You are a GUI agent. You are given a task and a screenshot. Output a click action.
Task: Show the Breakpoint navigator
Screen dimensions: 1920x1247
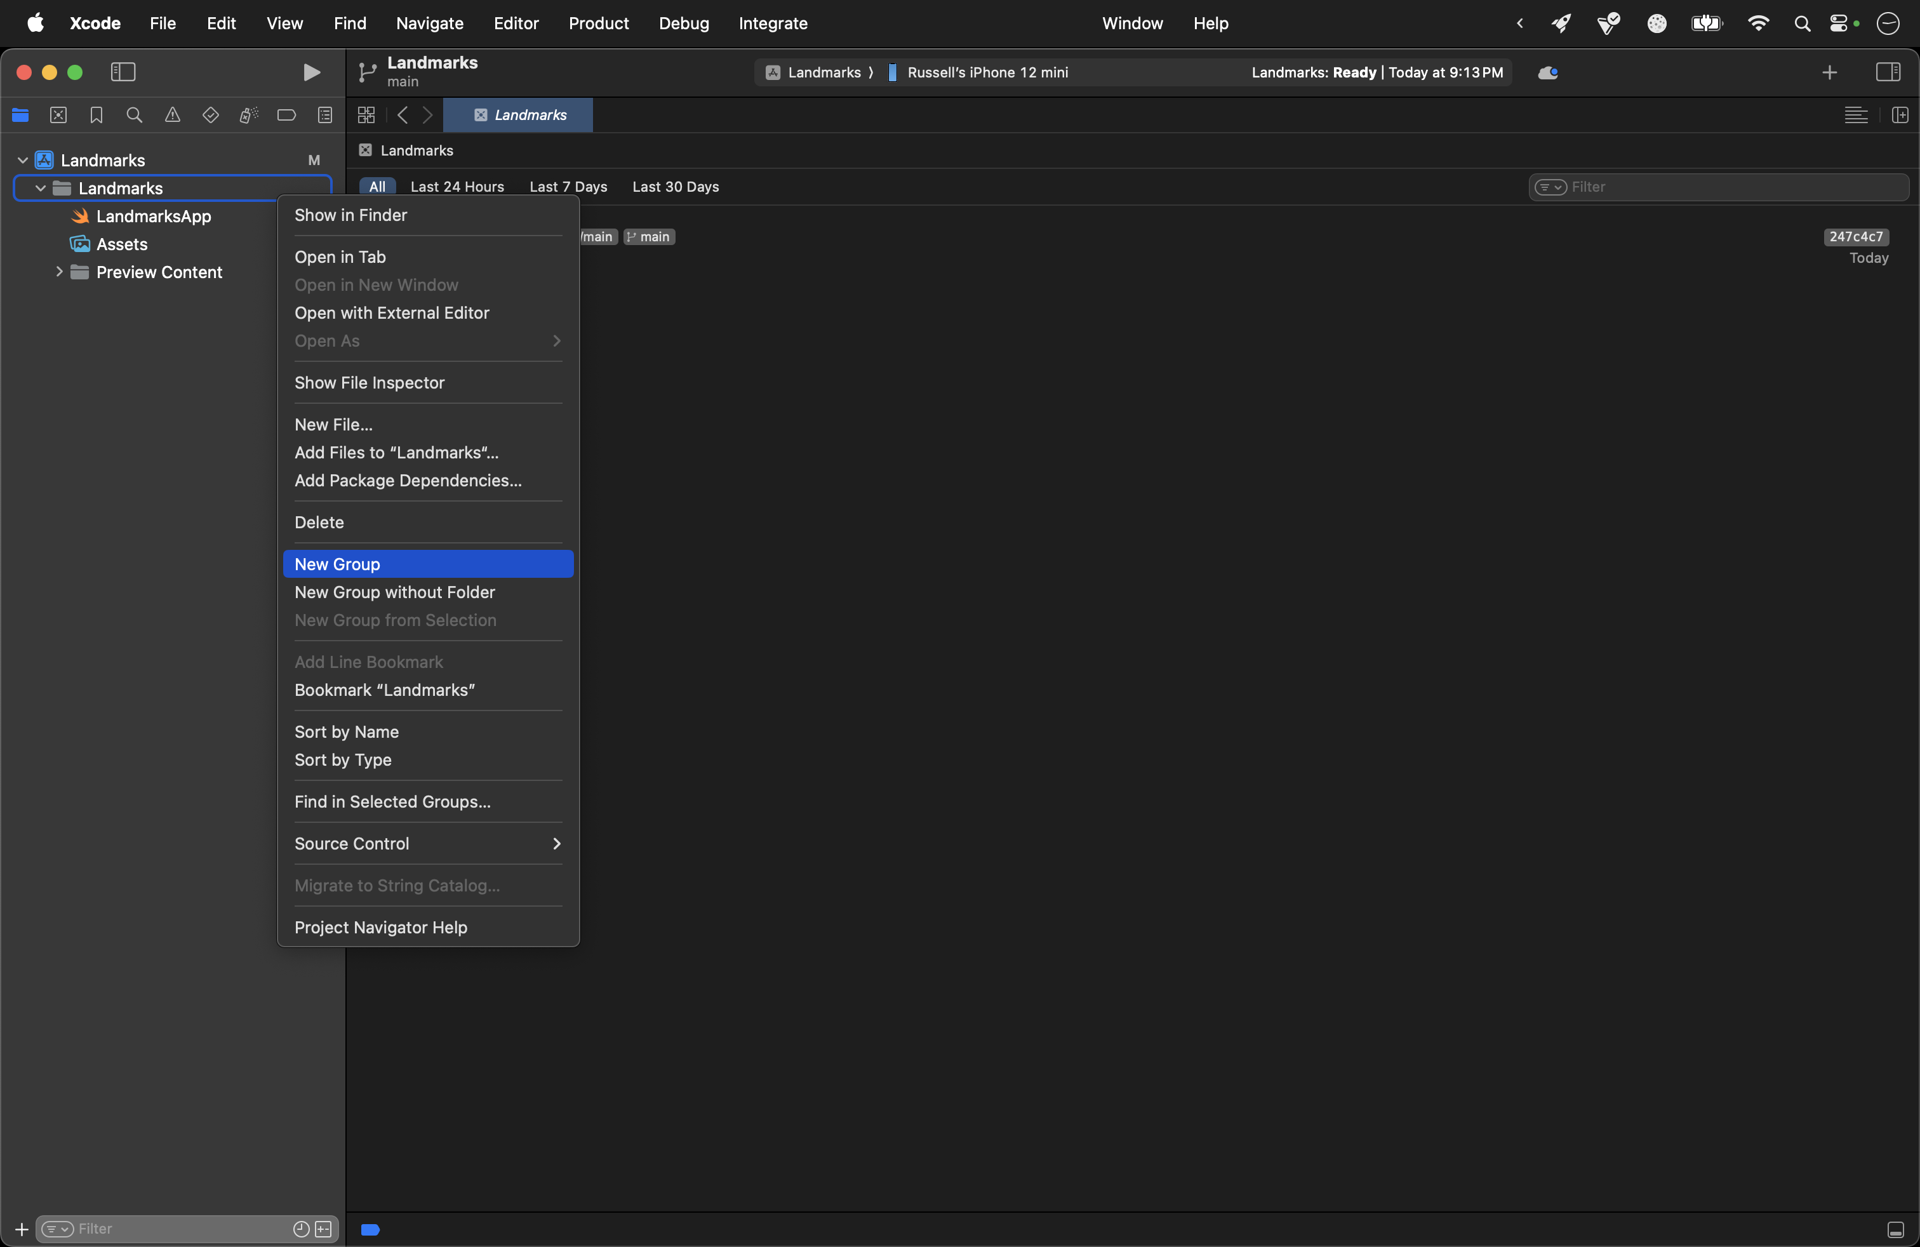click(286, 116)
